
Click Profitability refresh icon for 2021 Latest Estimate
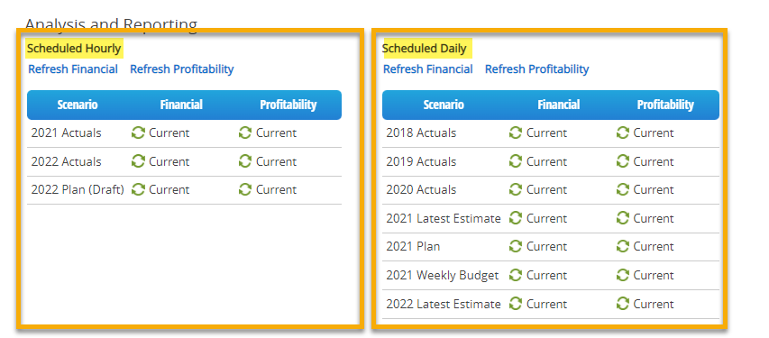(622, 218)
